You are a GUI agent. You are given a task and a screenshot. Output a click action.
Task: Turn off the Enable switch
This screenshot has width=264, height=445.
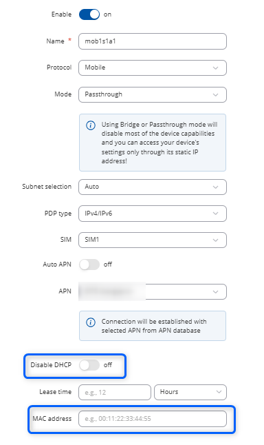pyautogui.click(x=89, y=14)
